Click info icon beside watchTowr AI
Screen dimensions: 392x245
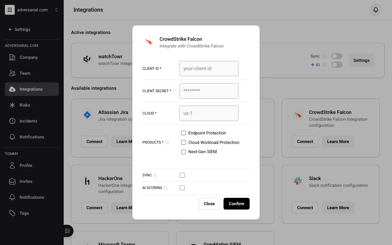[324, 65]
